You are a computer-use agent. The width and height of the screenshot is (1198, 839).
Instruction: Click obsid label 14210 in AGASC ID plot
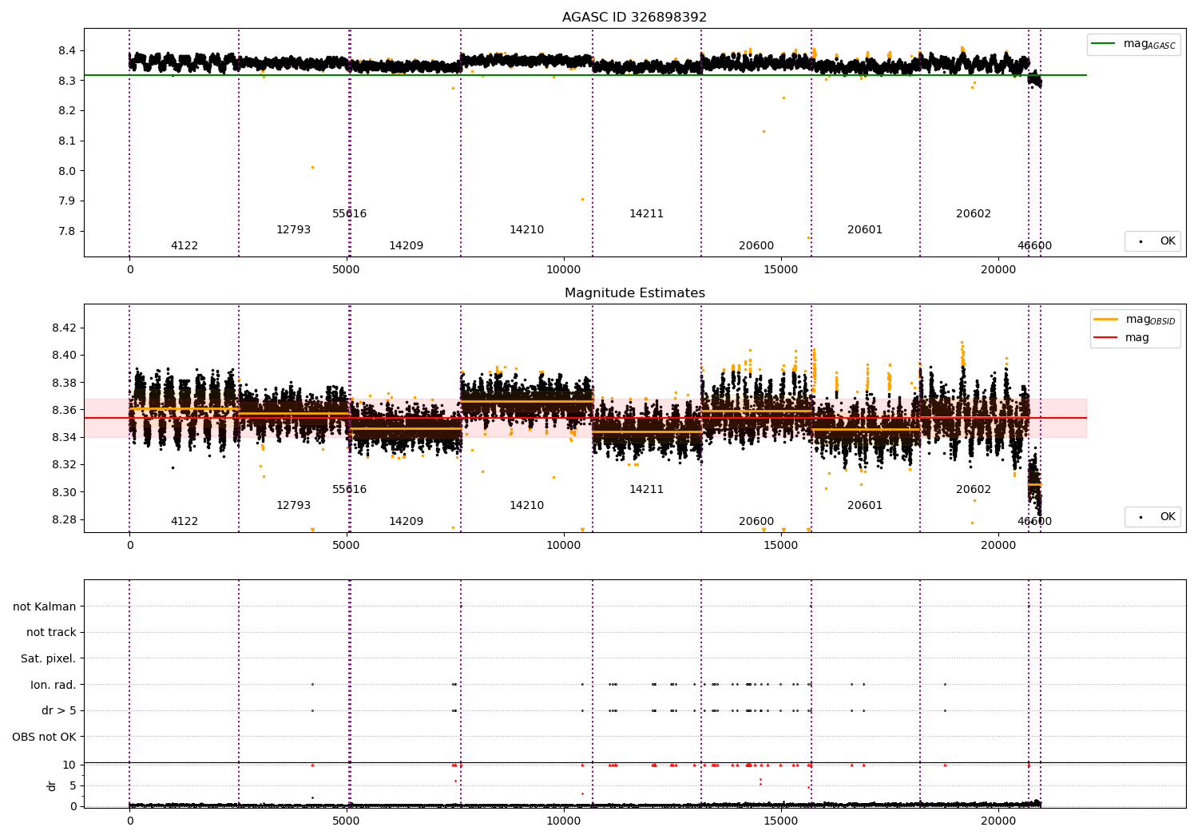526,229
